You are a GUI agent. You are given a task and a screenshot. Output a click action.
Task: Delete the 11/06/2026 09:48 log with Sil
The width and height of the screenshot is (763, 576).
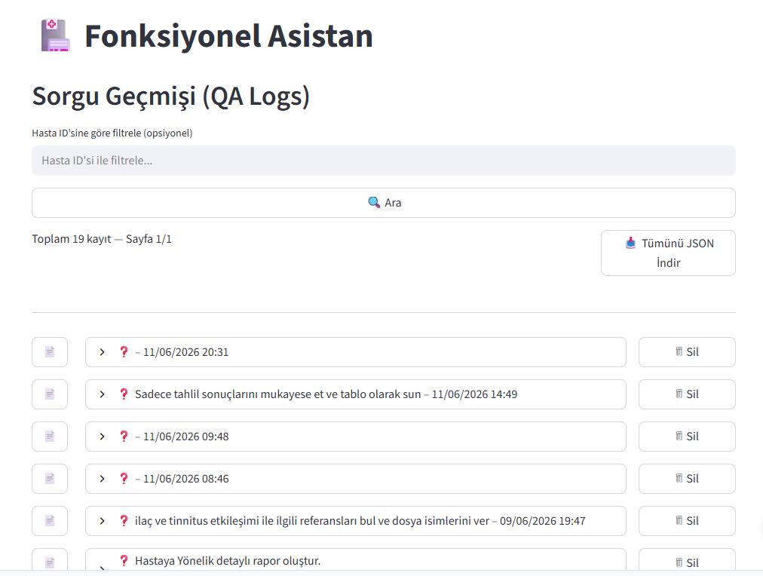pos(687,437)
